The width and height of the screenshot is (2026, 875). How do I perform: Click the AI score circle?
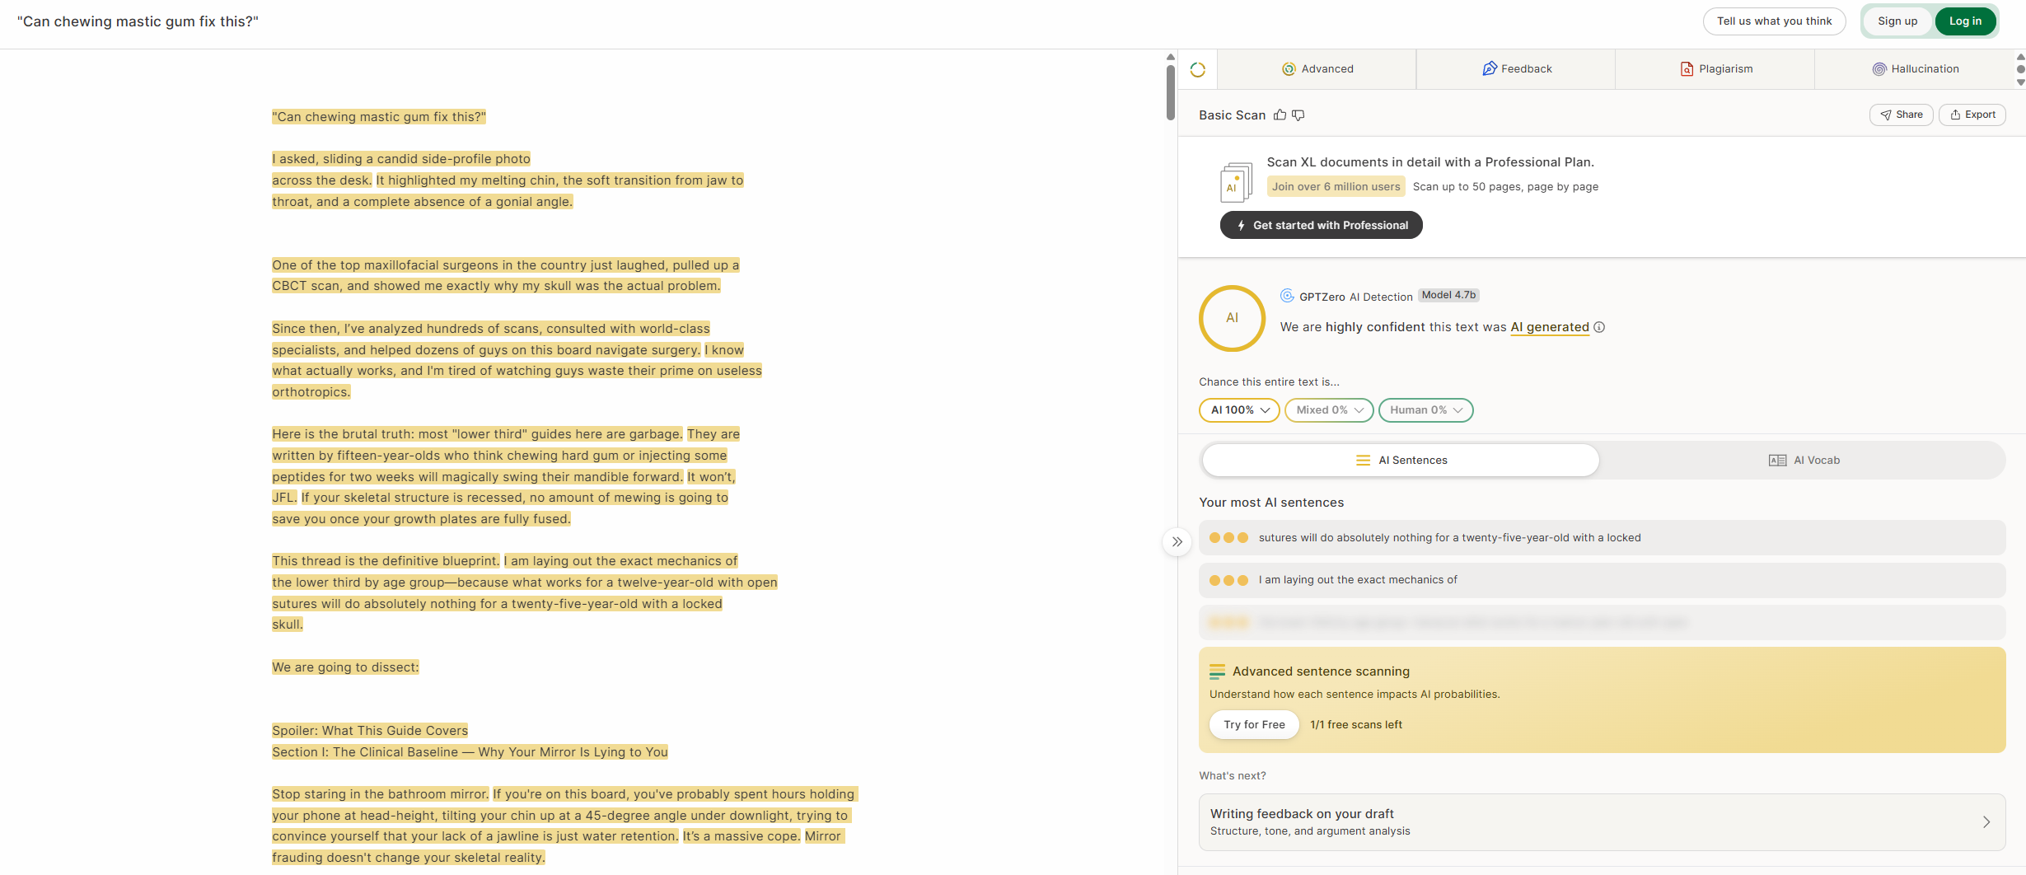coord(1232,318)
